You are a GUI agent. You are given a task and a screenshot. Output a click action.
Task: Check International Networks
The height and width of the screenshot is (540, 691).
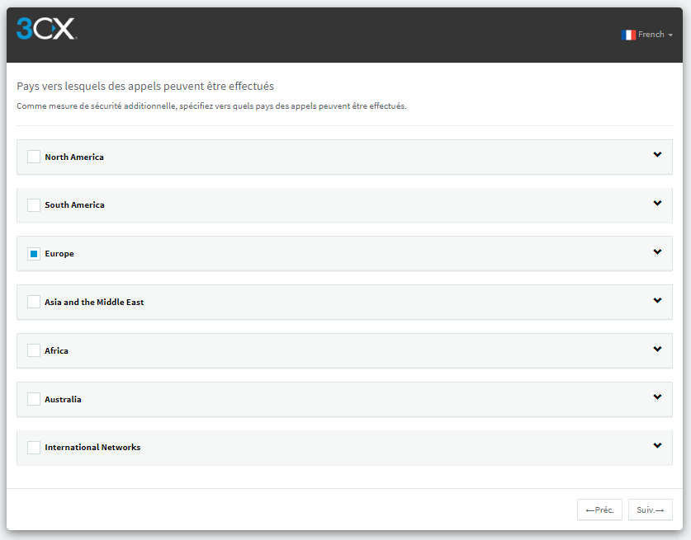[33, 447]
